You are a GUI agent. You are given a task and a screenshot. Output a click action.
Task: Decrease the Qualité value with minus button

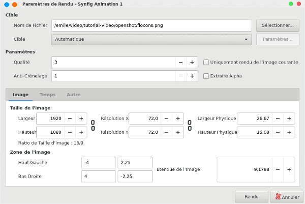click(x=180, y=63)
